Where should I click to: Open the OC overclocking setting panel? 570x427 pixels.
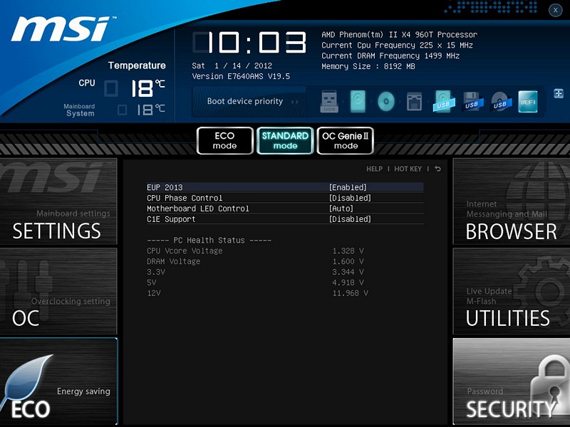58,291
